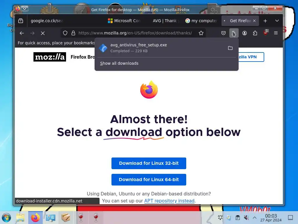Open file manager from taskbar
The width and height of the screenshot is (298, 224).
coord(20,218)
